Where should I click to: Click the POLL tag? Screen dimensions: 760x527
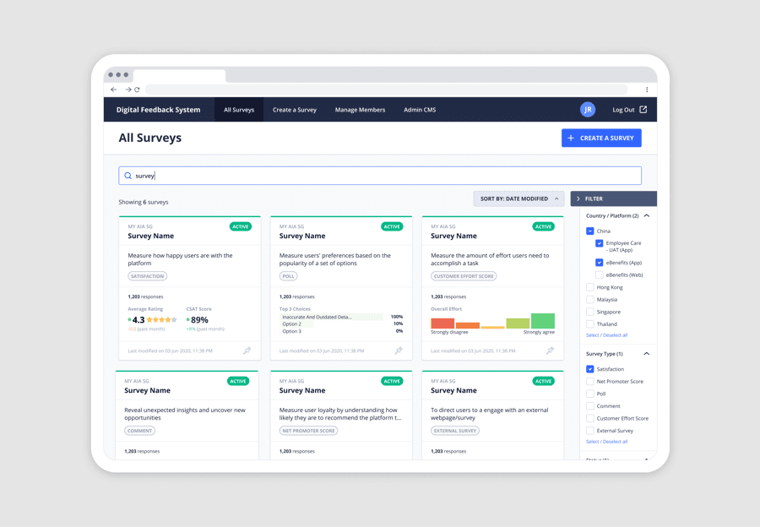(x=289, y=276)
